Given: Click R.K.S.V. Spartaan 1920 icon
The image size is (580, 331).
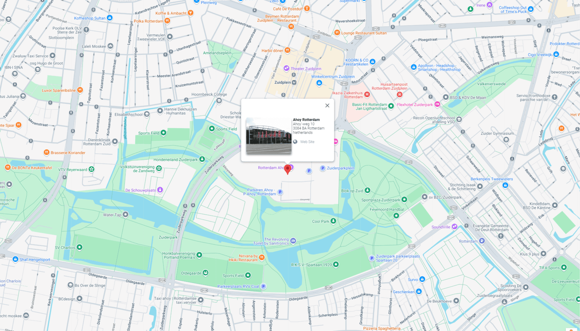Looking at the screenshot, I should click(x=336, y=265).
